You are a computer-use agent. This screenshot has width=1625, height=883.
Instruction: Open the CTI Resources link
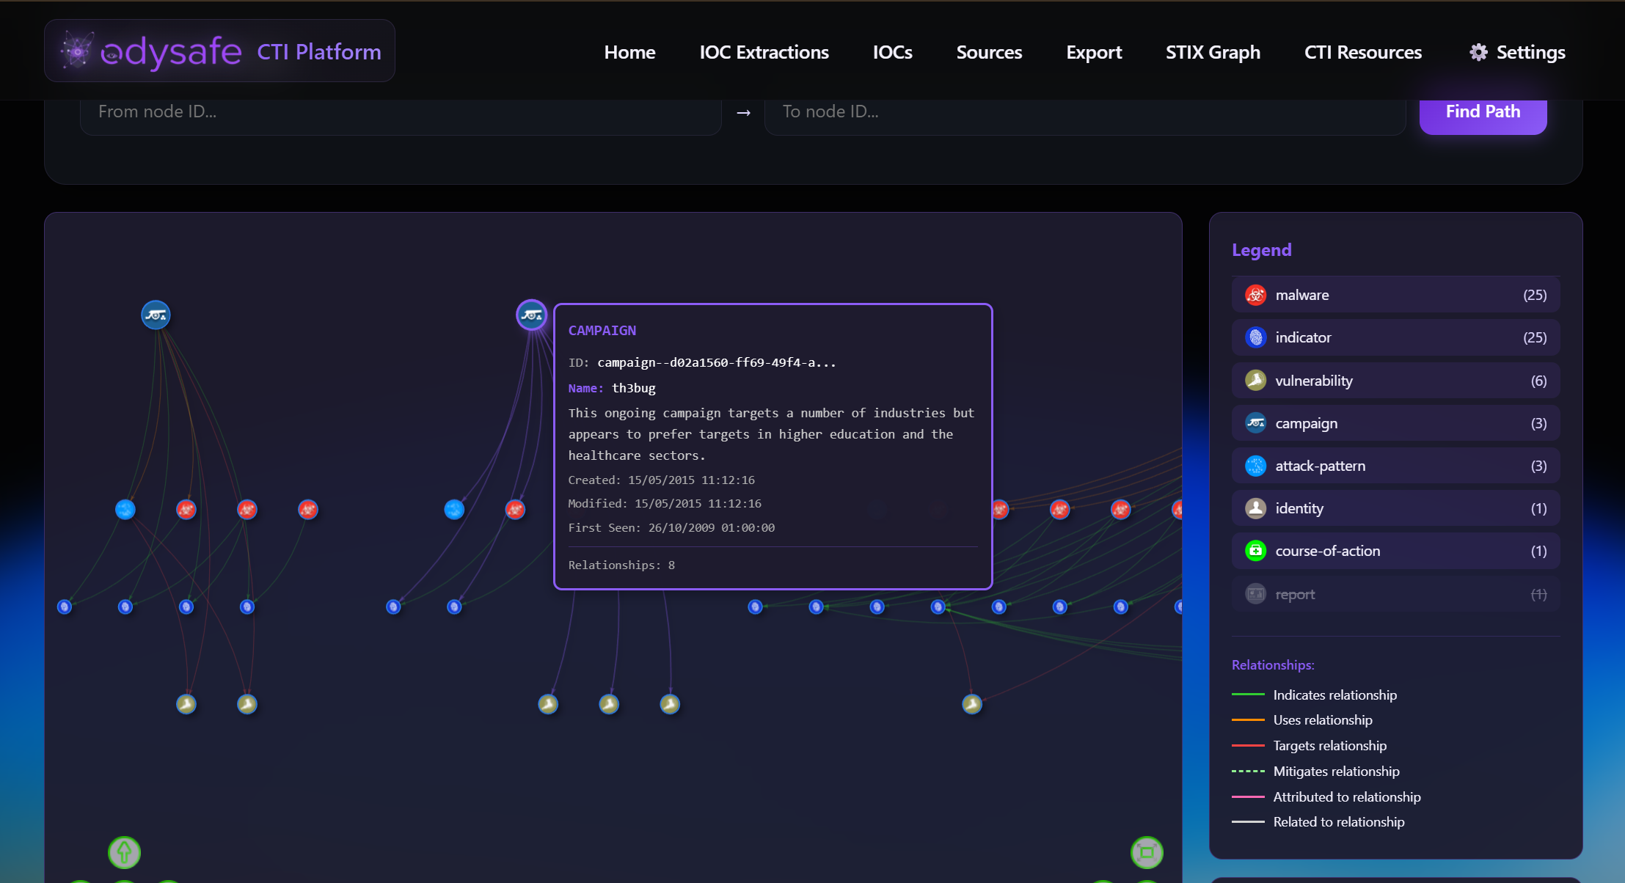click(1362, 52)
